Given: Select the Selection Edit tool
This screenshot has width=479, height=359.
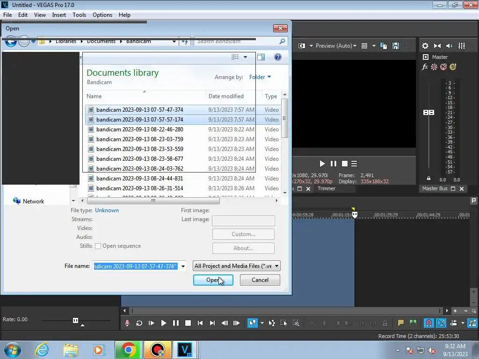Looking at the screenshot, I should click(x=283, y=323).
